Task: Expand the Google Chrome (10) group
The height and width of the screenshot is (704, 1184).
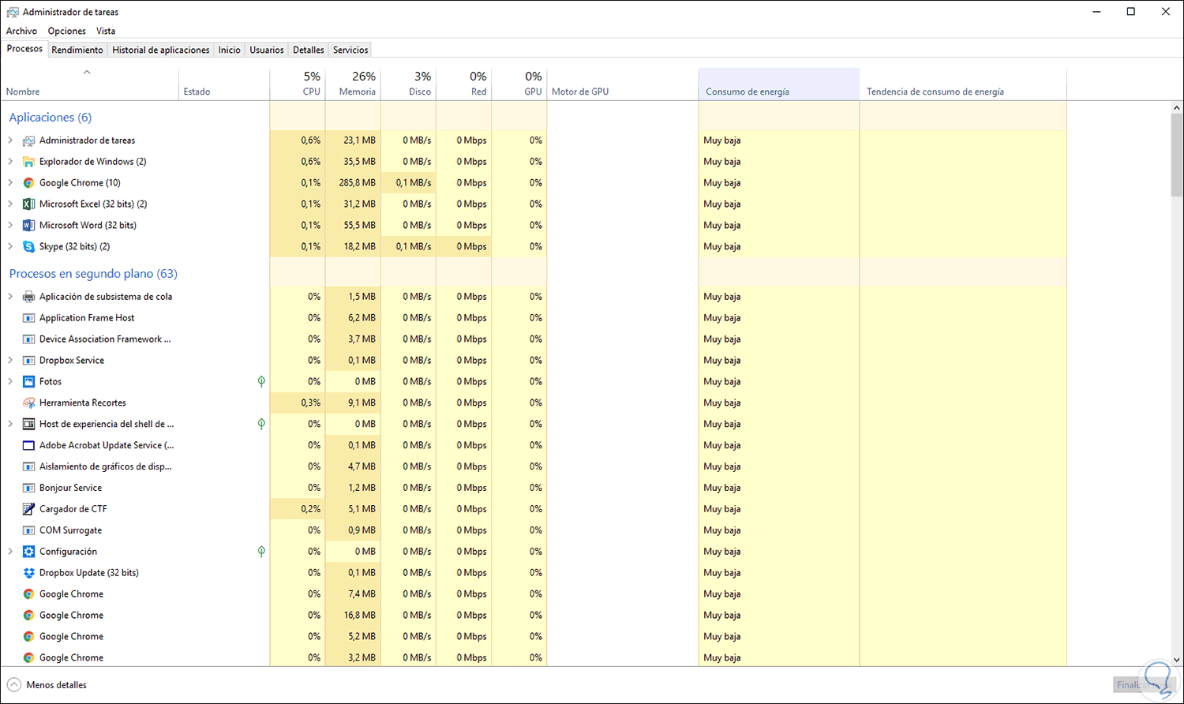Action: 10,183
